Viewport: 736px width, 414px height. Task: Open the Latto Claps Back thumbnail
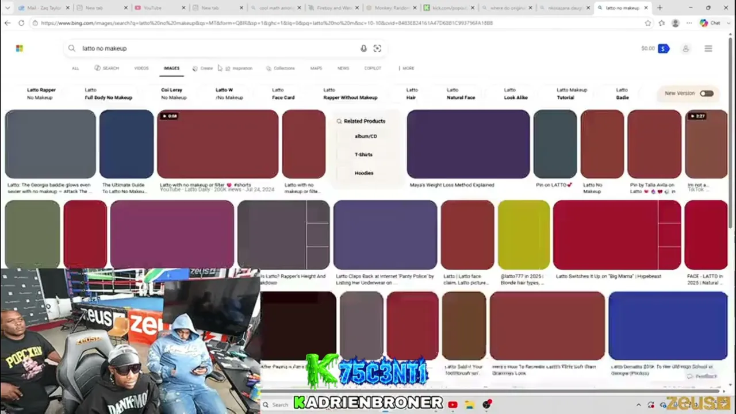385,235
